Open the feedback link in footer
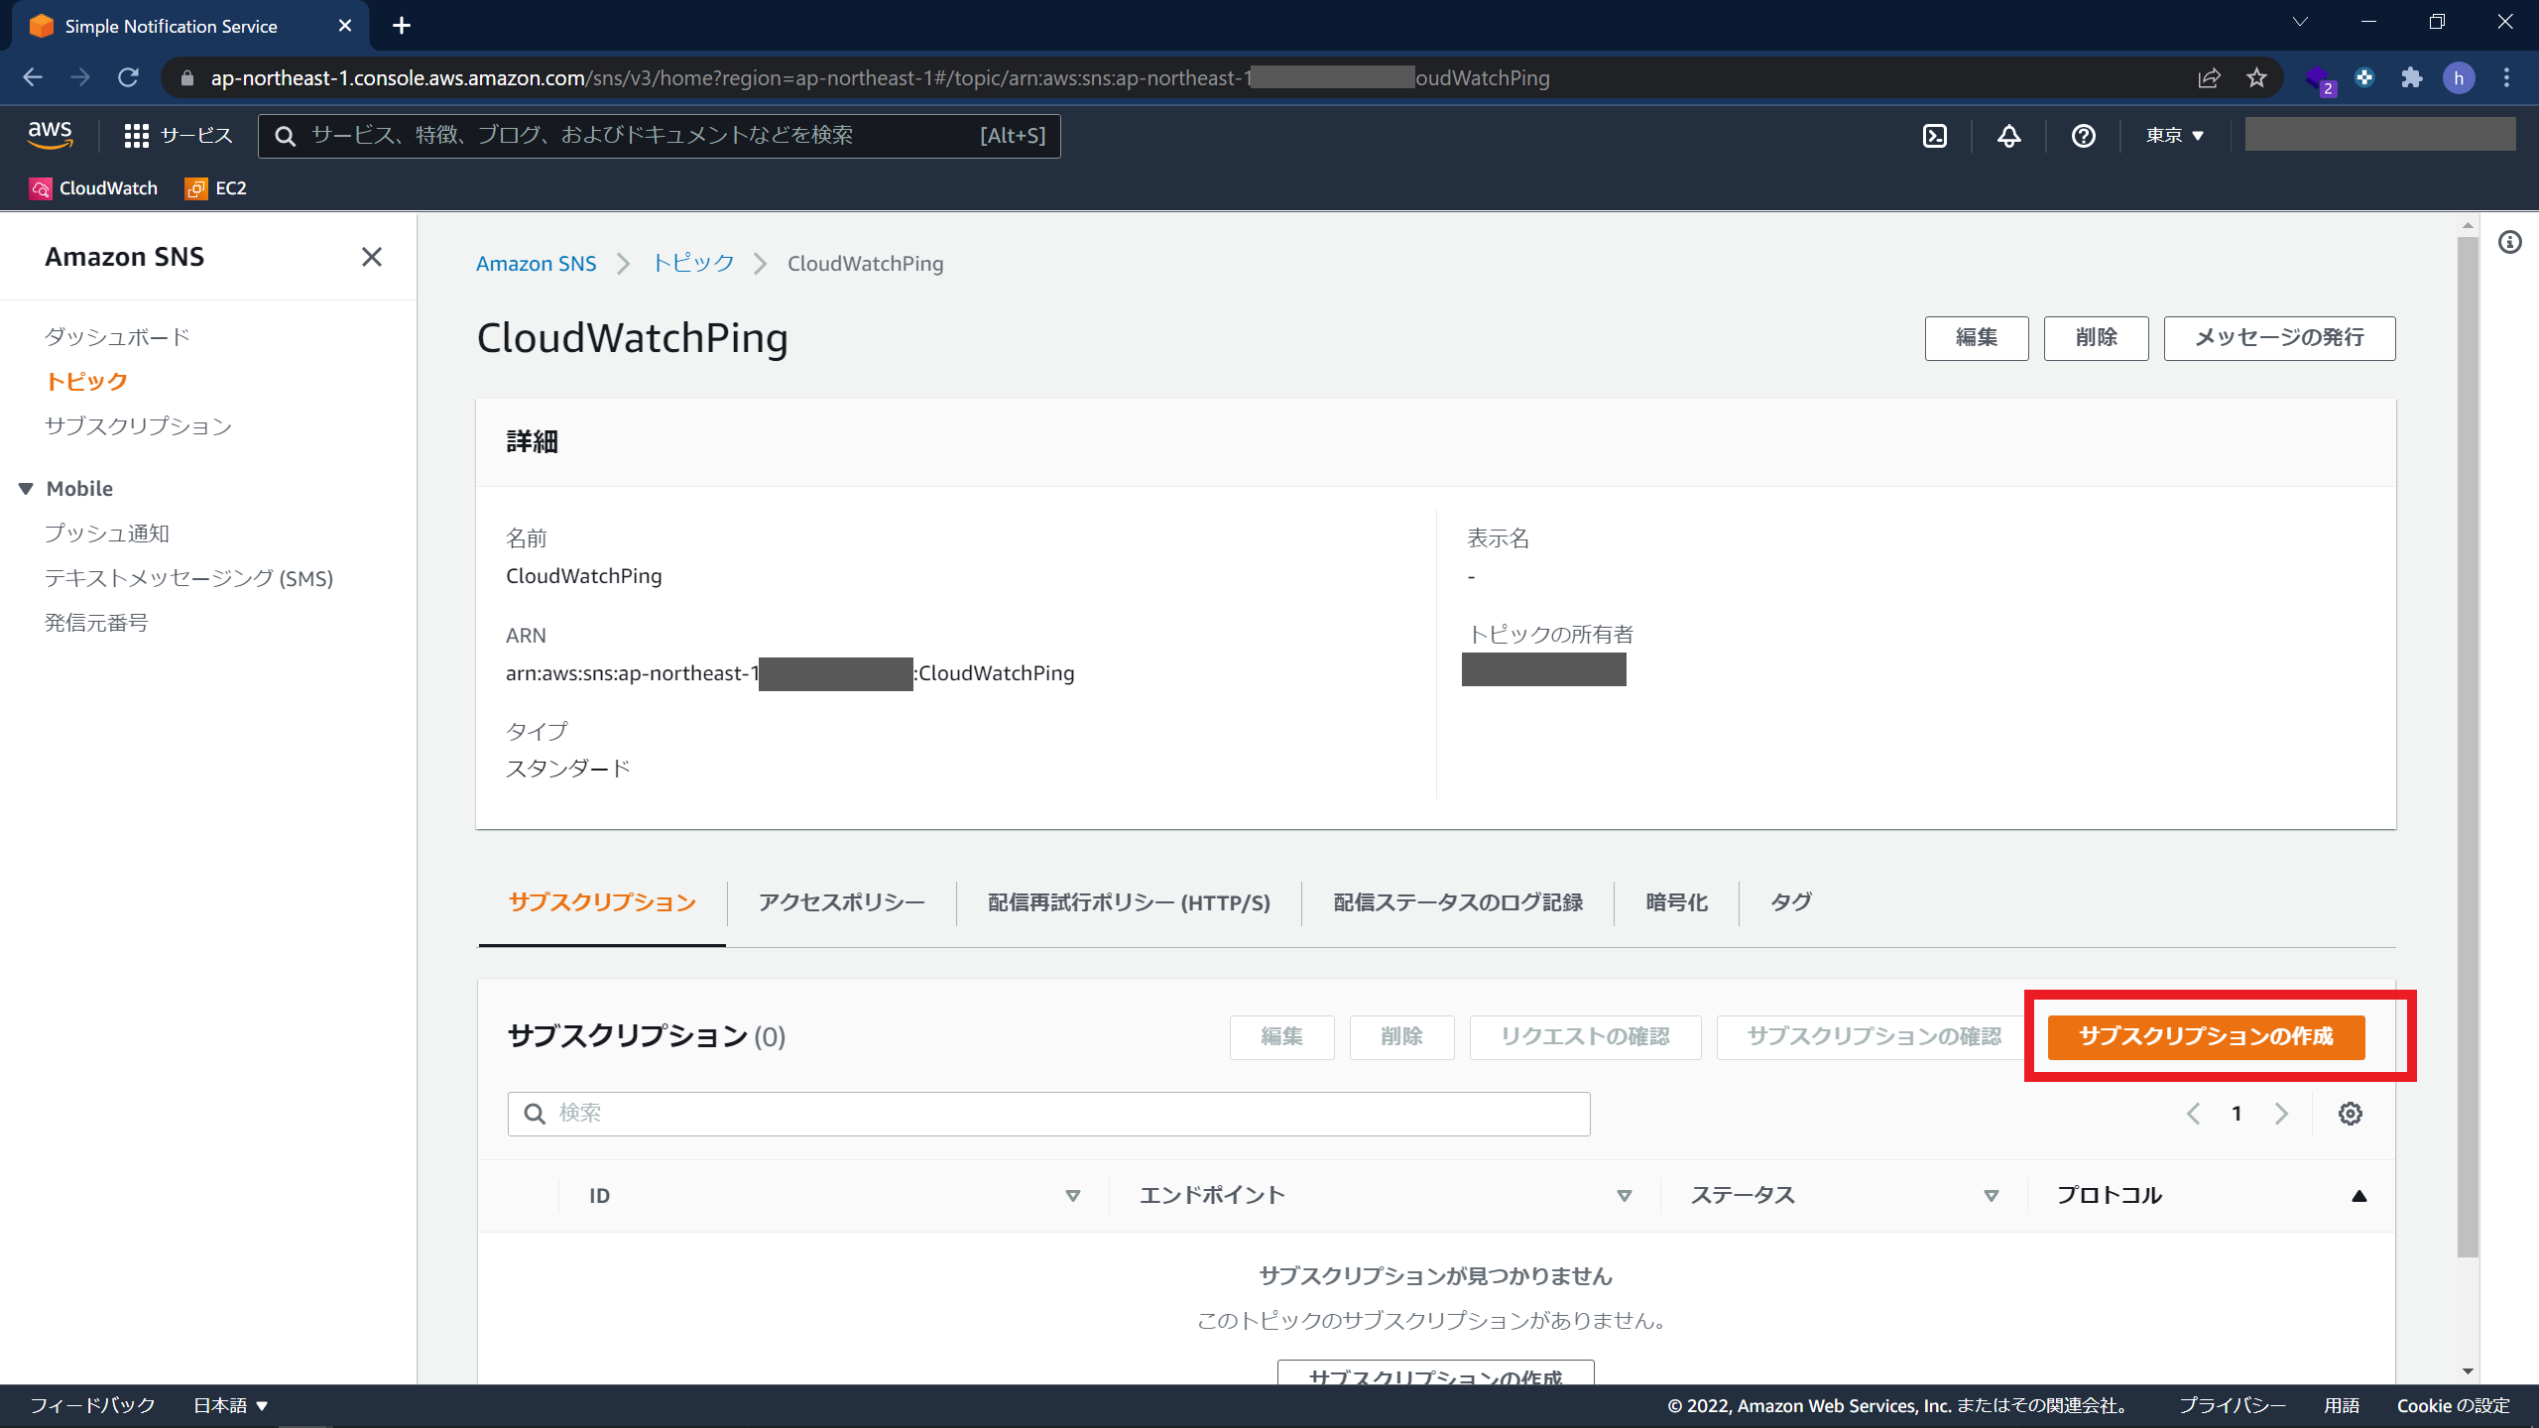2539x1428 pixels. (x=92, y=1405)
